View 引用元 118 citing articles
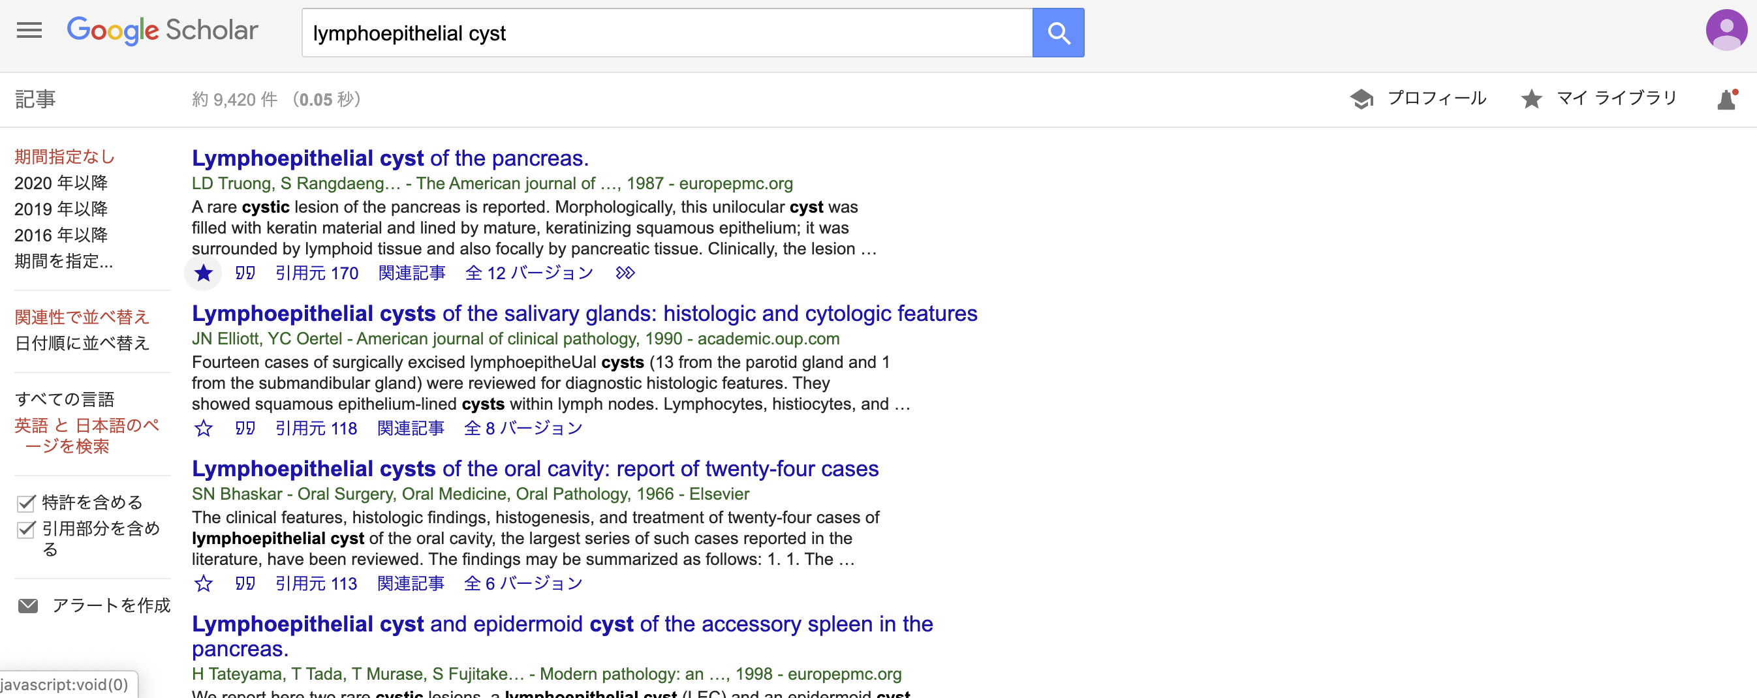This screenshot has width=1757, height=698. click(316, 429)
